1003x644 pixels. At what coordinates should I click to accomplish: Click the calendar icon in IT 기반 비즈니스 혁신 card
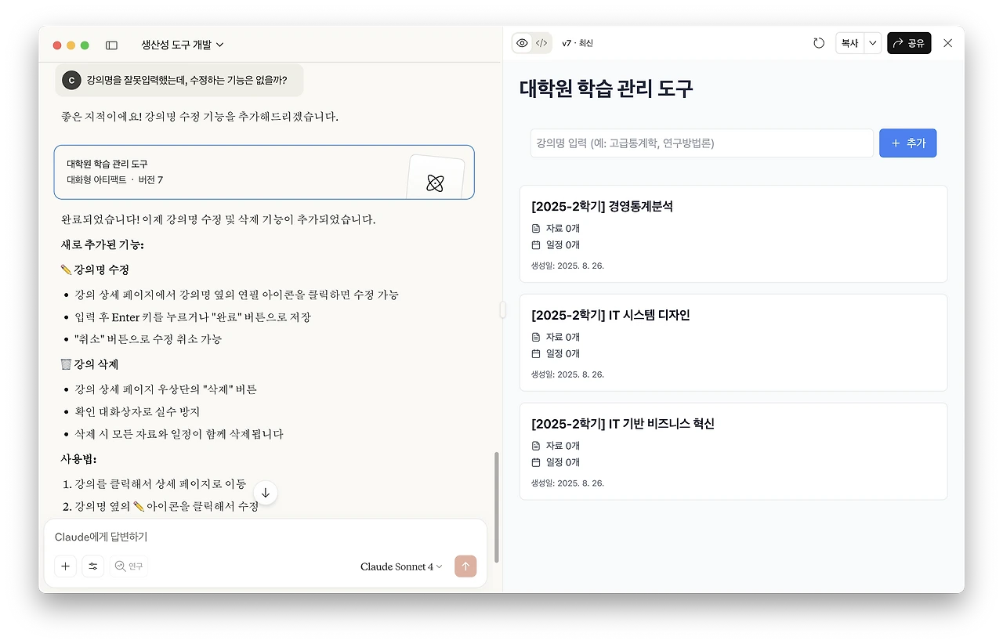(536, 462)
